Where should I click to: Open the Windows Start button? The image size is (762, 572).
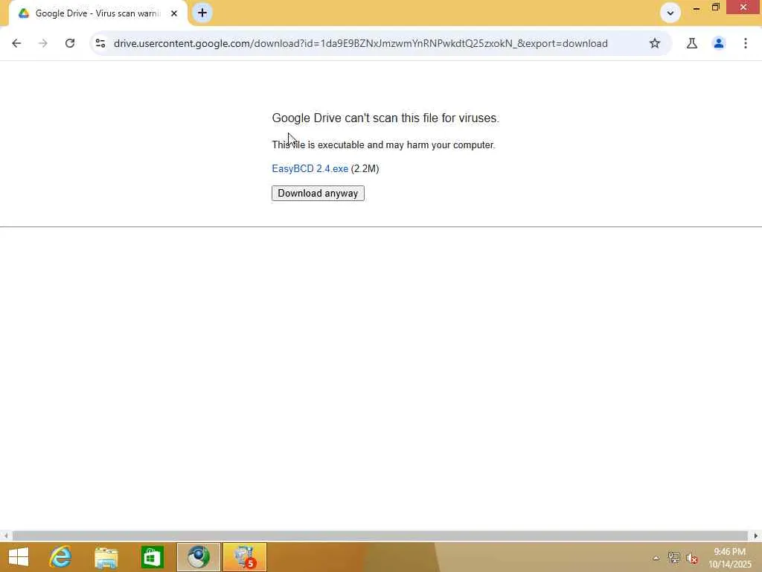tap(19, 557)
